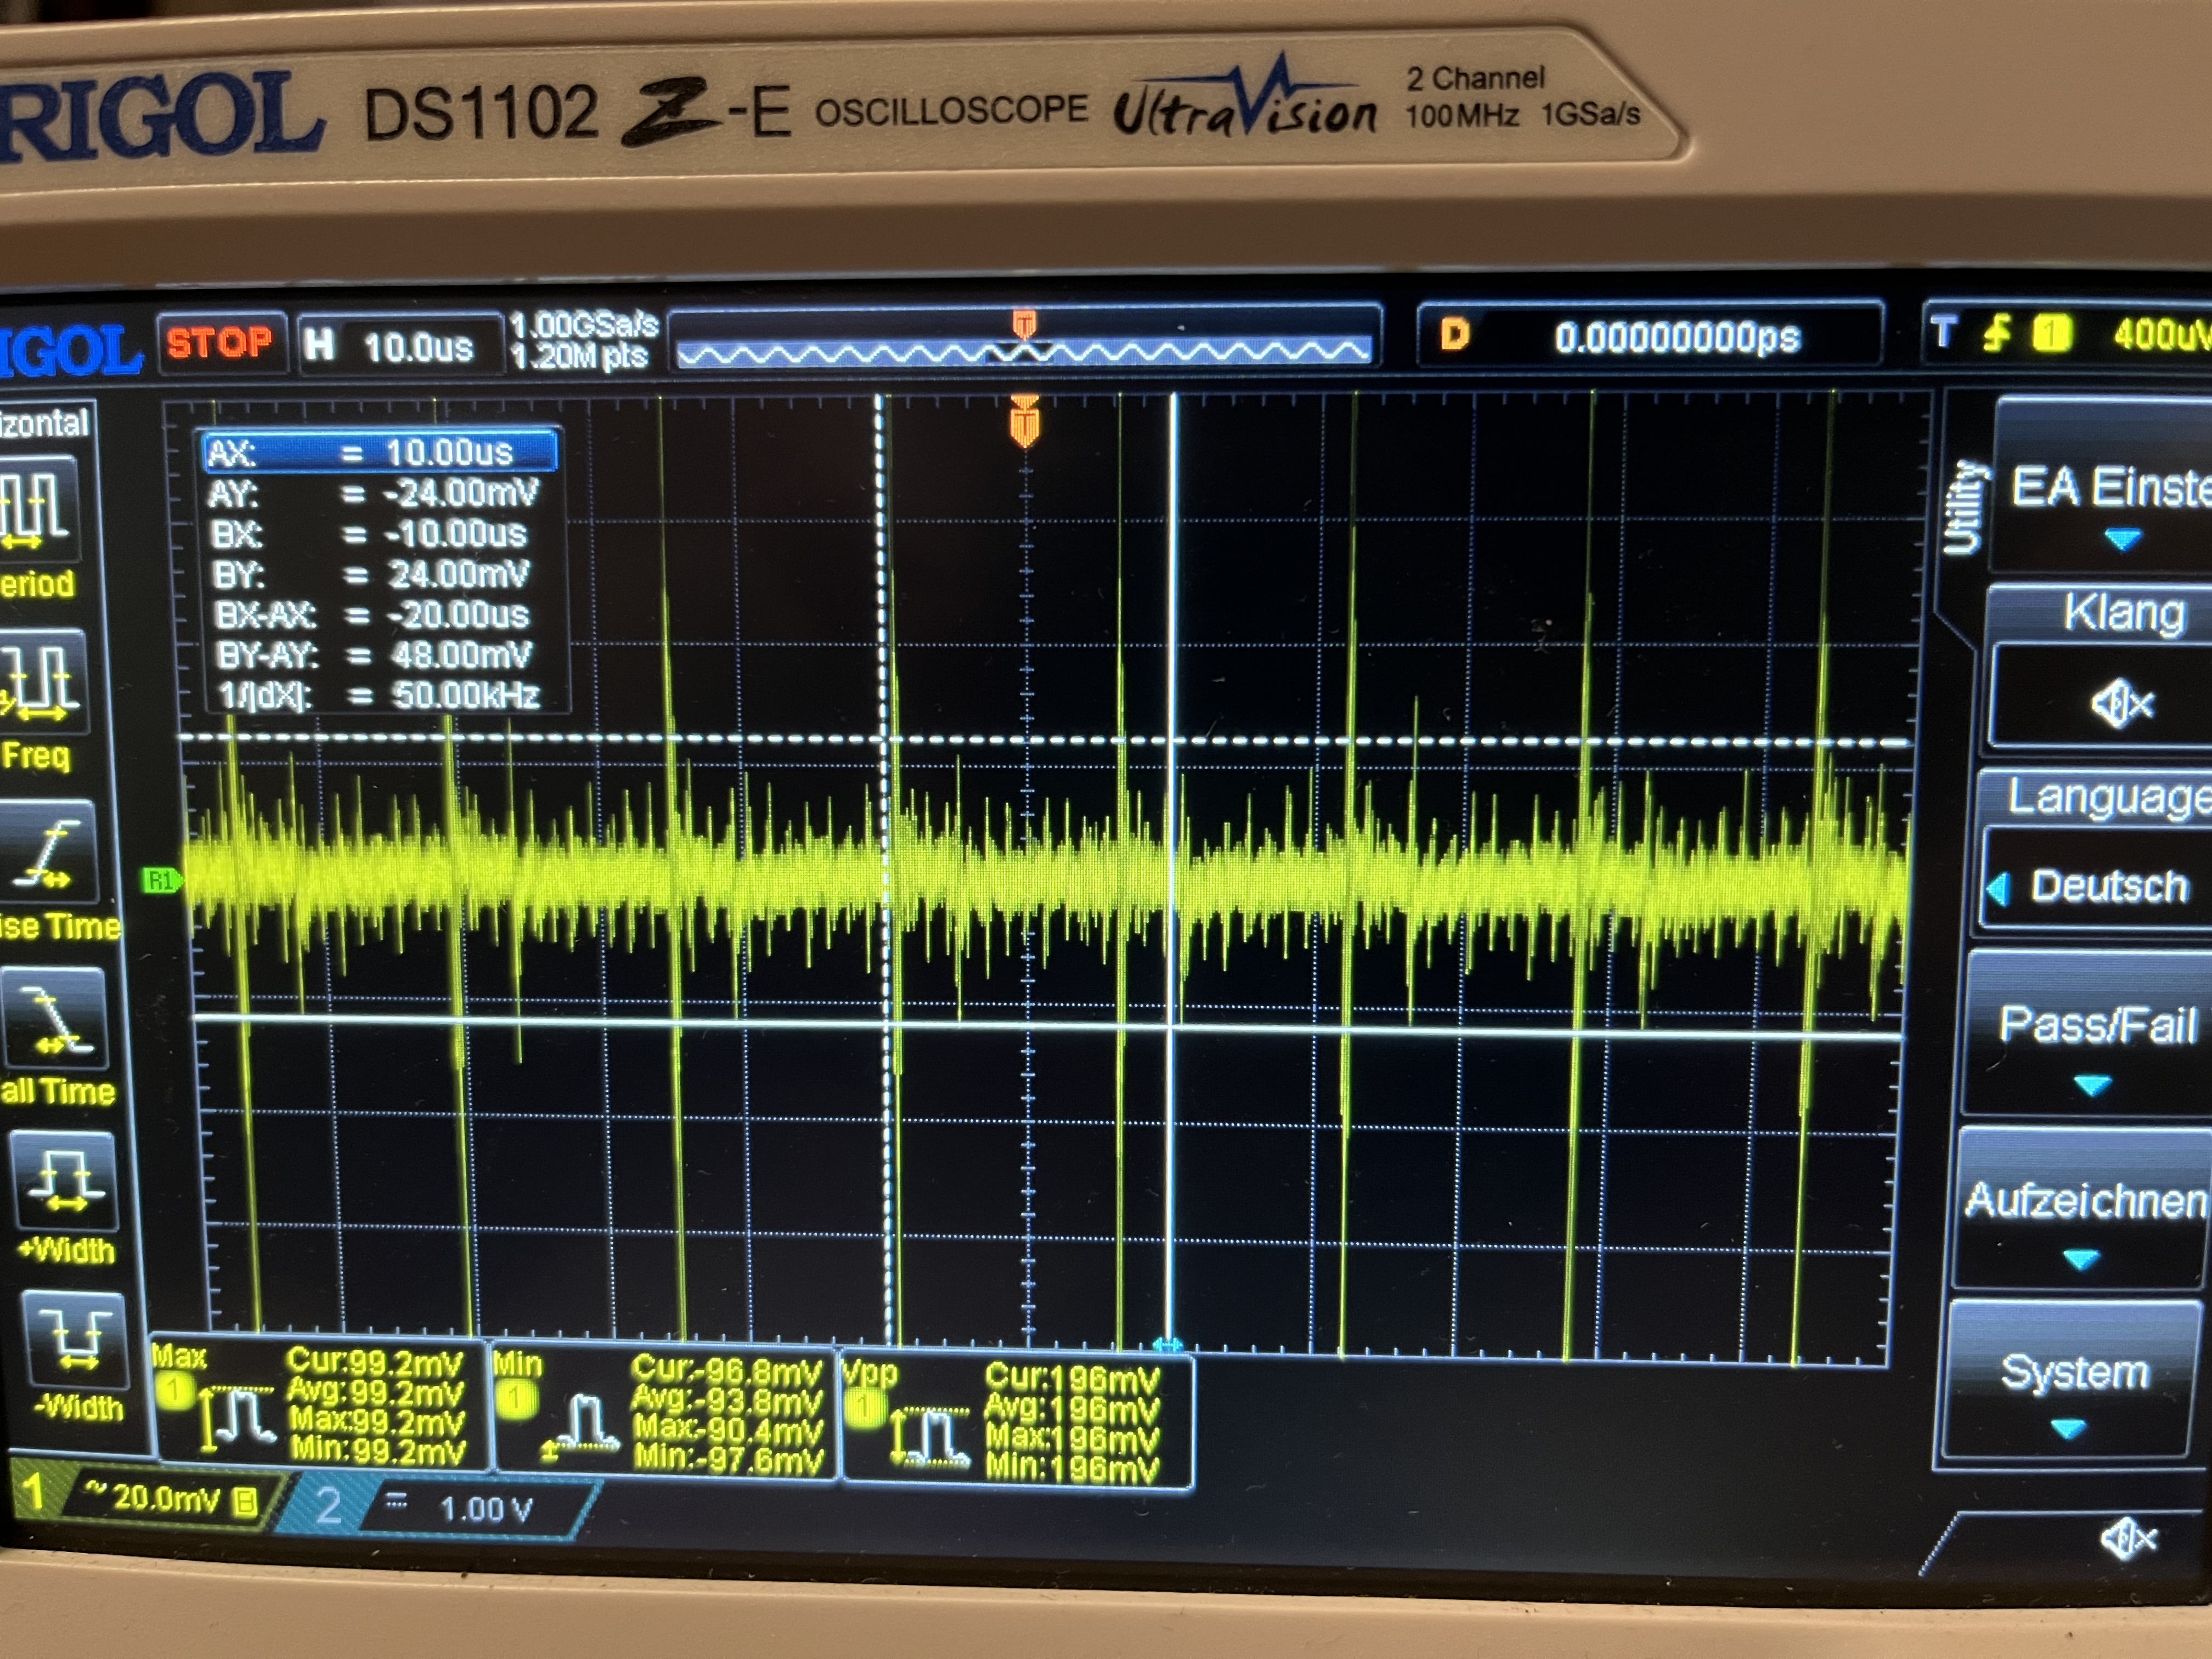This screenshot has height=1659, width=2212.
Task: Open the Aufzeichnen submenu arrow
Action: click(x=2082, y=1258)
